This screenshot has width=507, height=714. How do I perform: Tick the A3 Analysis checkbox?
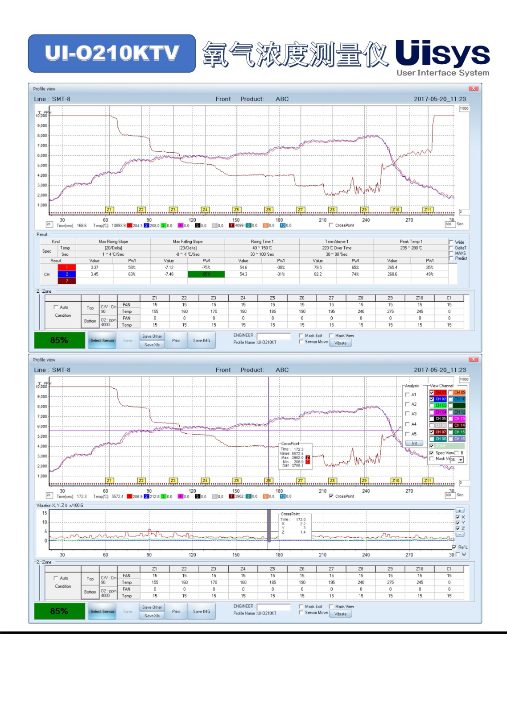point(407,414)
